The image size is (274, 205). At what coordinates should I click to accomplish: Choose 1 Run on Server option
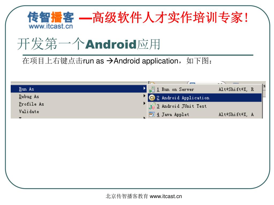tap(205, 89)
